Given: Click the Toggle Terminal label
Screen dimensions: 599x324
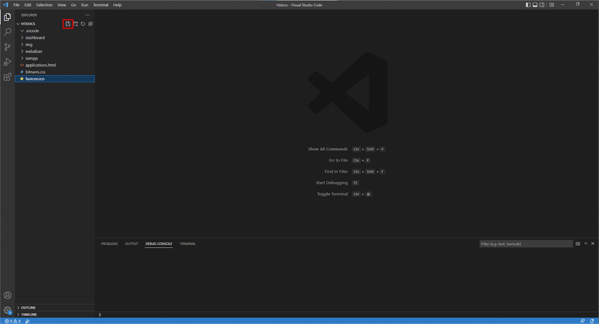Looking at the screenshot, I should click(x=332, y=194).
